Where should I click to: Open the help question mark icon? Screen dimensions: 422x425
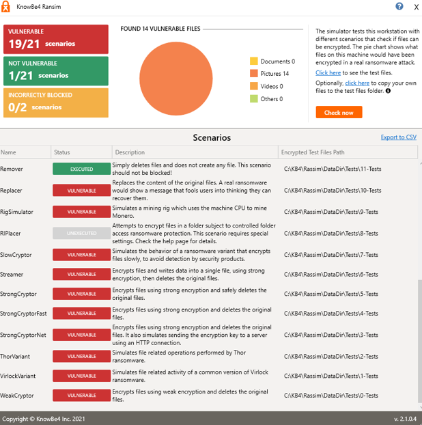[399, 6]
